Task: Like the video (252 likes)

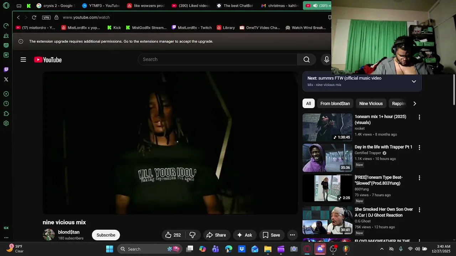Action: tap(173, 235)
